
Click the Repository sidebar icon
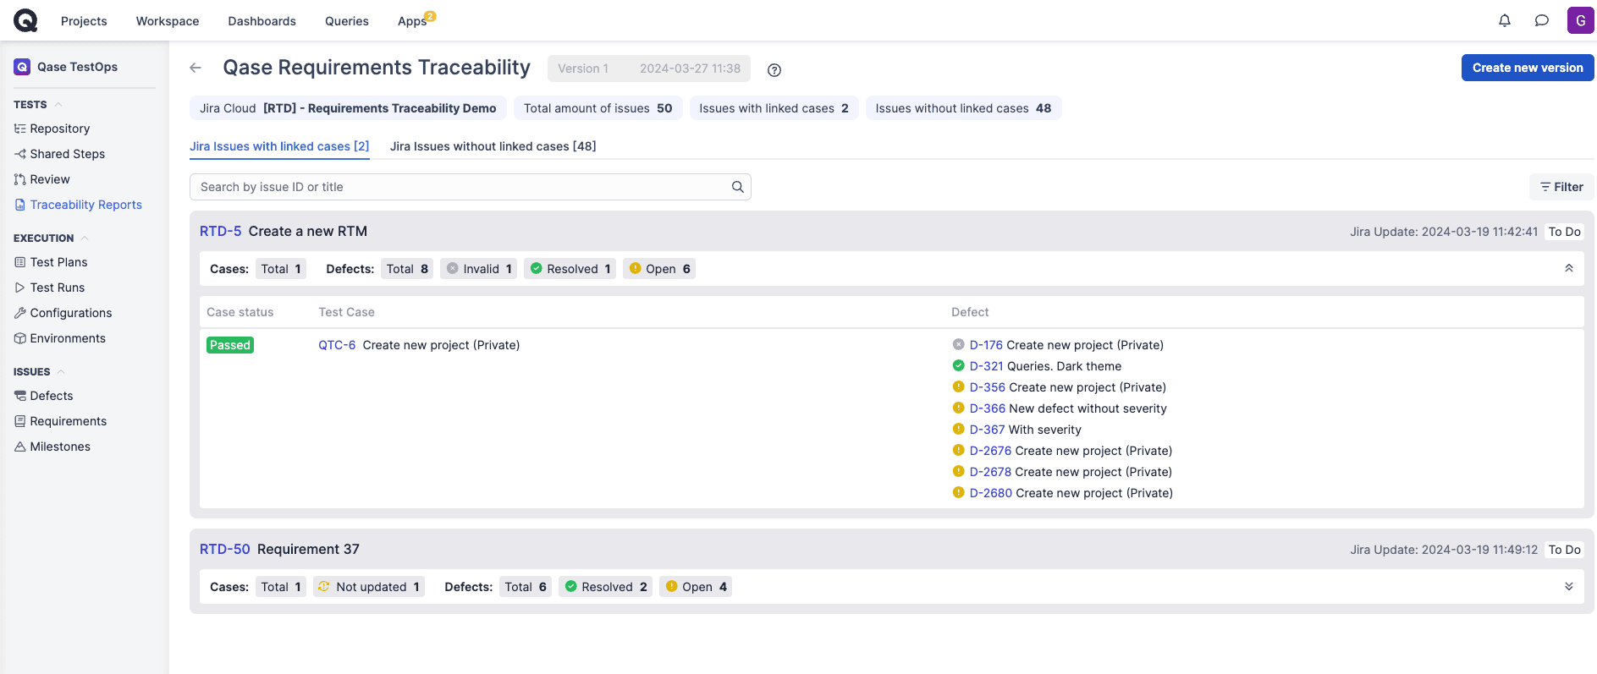20,129
